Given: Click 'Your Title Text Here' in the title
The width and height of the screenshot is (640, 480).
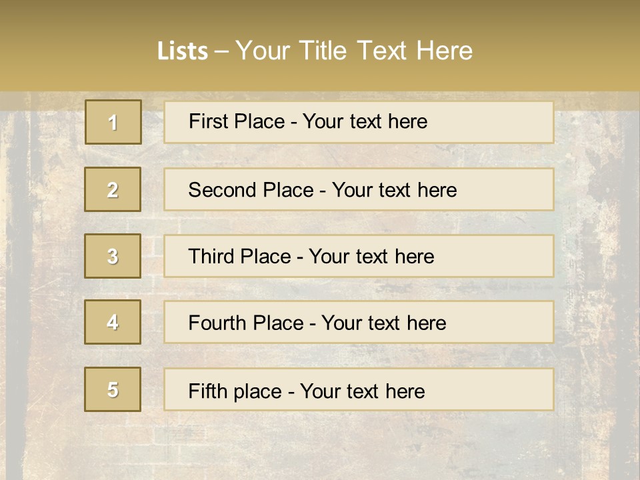Looking at the screenshot, I should pos(353,51).
